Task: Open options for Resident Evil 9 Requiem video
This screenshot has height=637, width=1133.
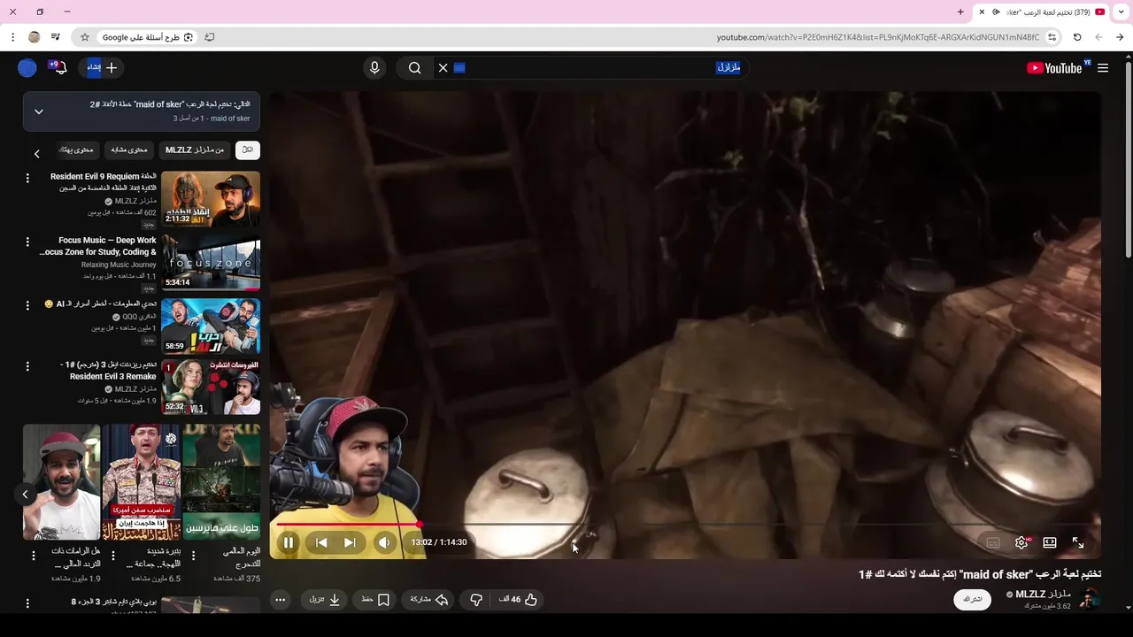Action: point(27,178)
